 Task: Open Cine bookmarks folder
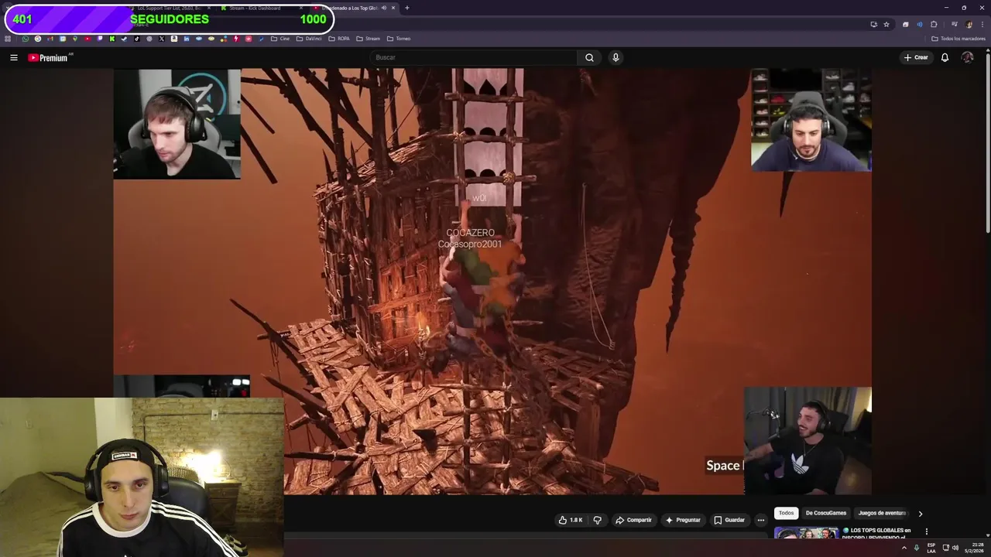[280, 39]
